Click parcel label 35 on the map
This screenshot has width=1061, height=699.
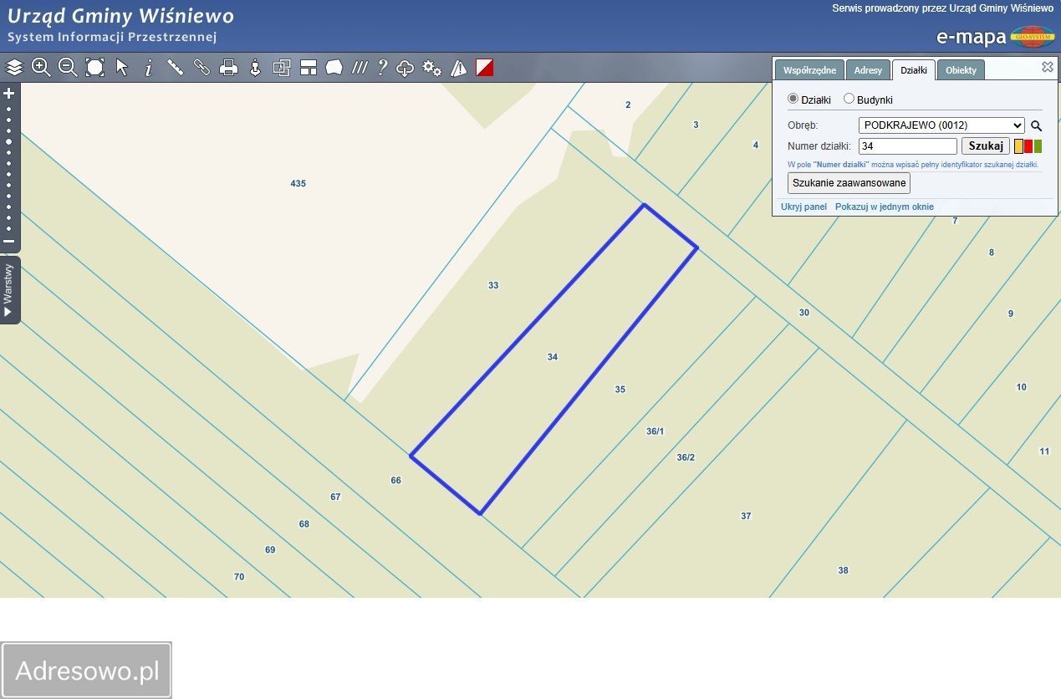620,390
